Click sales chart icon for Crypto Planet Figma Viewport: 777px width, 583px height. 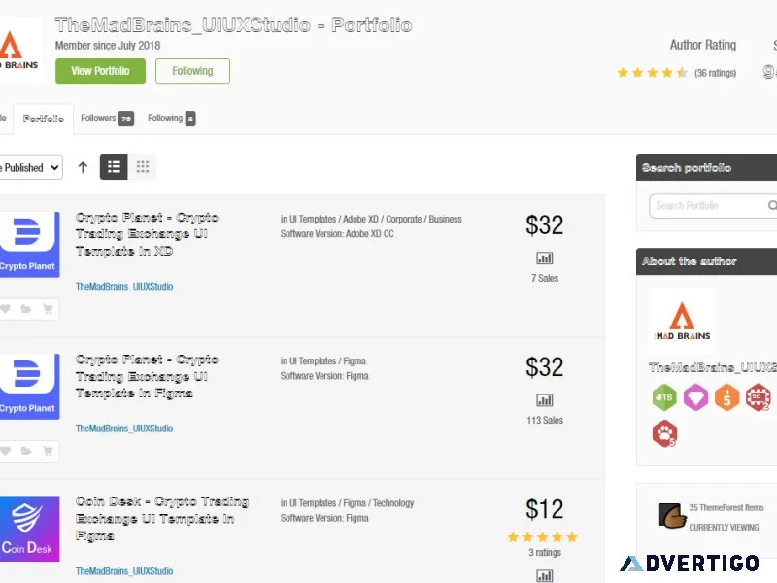(544, 400)
